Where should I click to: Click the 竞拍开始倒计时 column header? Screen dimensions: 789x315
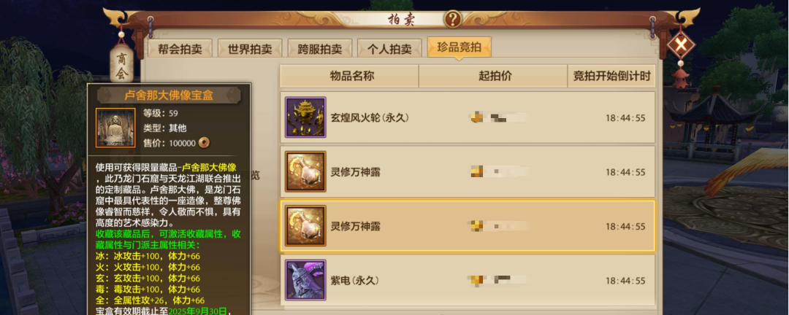coord(612,76)
